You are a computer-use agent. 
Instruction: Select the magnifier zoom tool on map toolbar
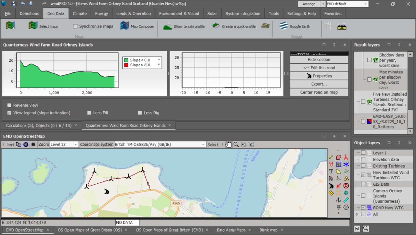pyautogui.click(x=236, y=145)
